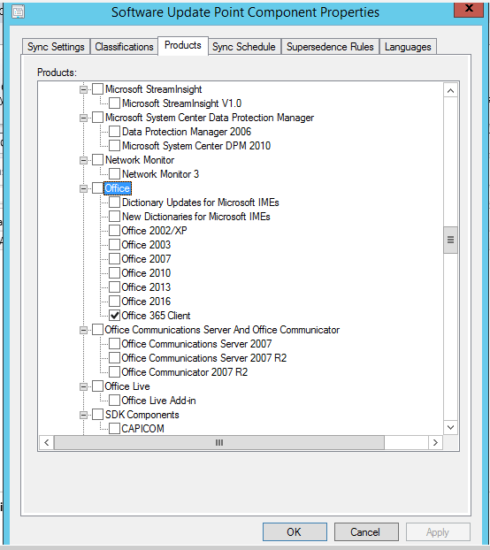The height and width of the screenshot is (550, 490).
Task: Enable Office Communications Server 2007 checkbox
Action: click(x=114, y=344)
